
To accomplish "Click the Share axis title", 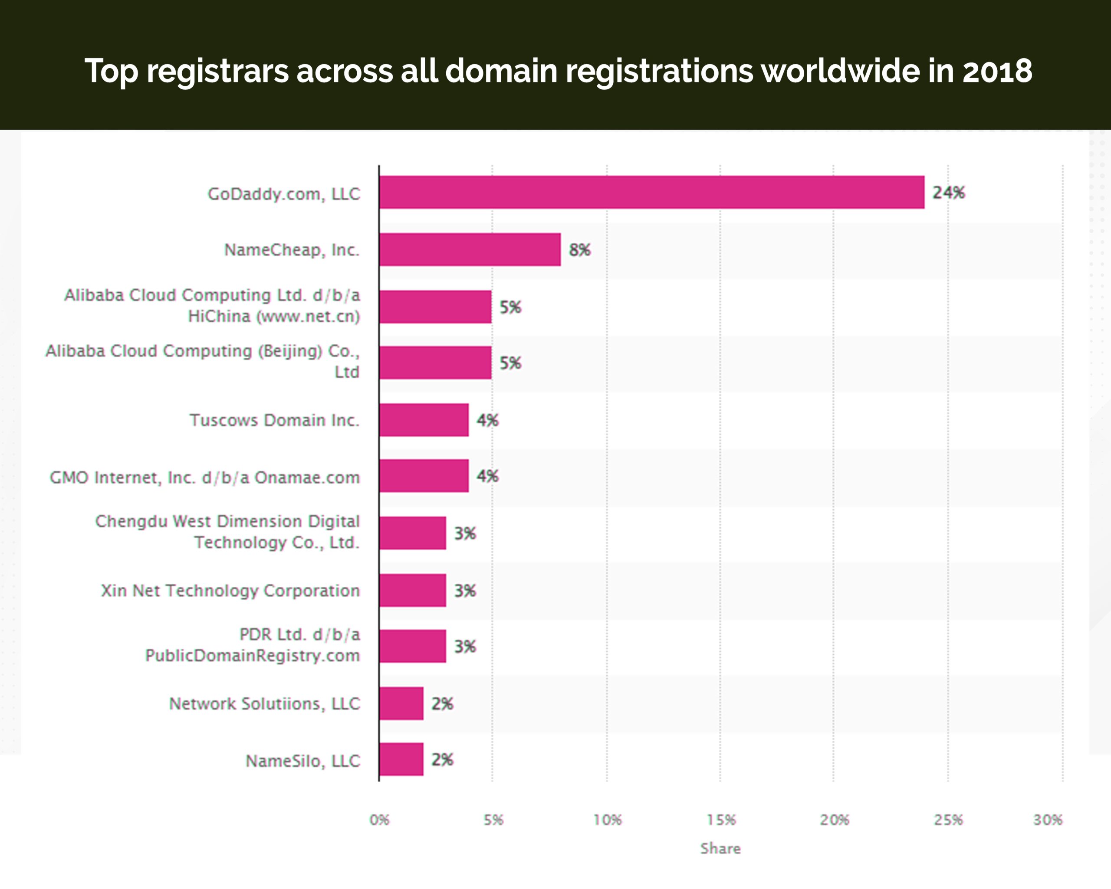I will pos(720,848).
